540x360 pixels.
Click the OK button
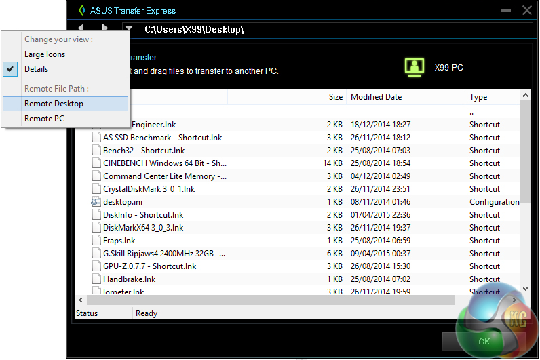[x=484, y=342]
